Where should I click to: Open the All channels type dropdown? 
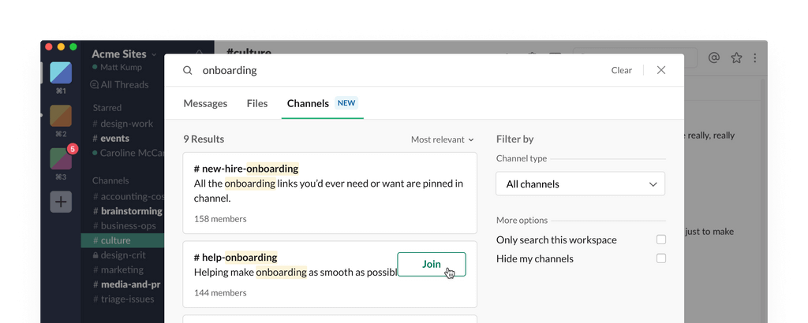pos(580,184)
